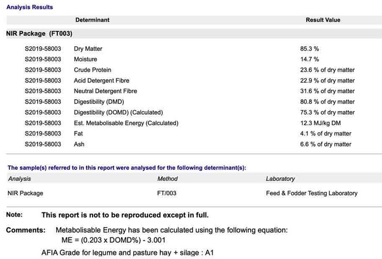
Task: Click the Moisture row label
Action: tap(86, 59)
